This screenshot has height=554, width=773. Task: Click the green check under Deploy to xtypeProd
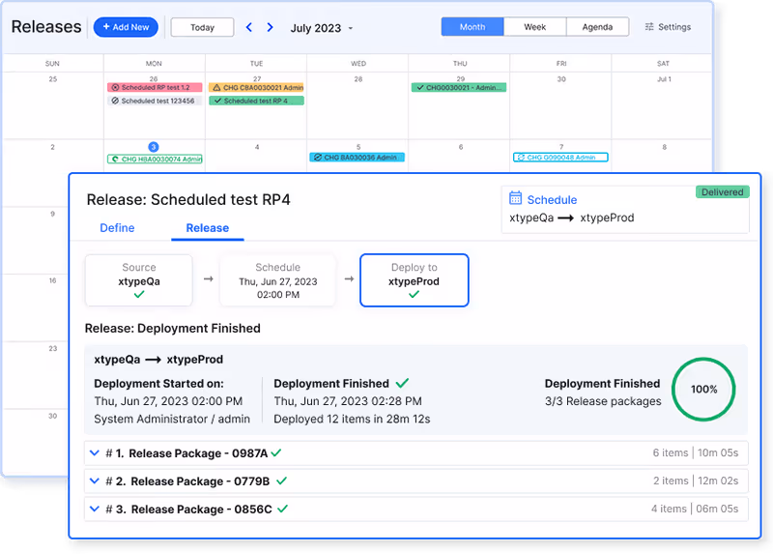[415, 295]
